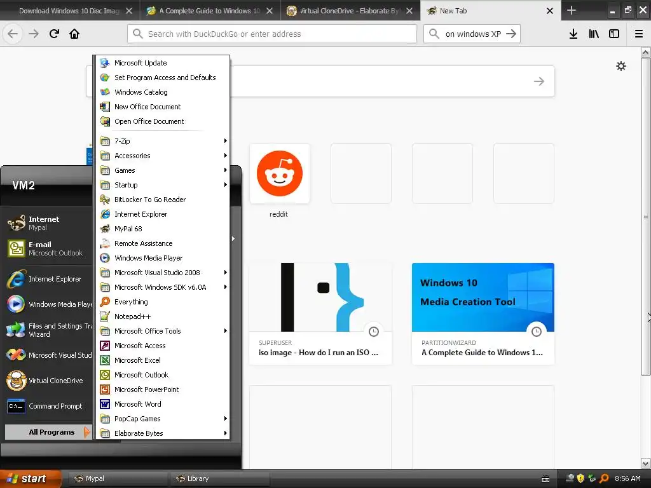The image size is (651, 488).
Task: Click the 'on windows XP' search box
Action: (x=473, y=34)
